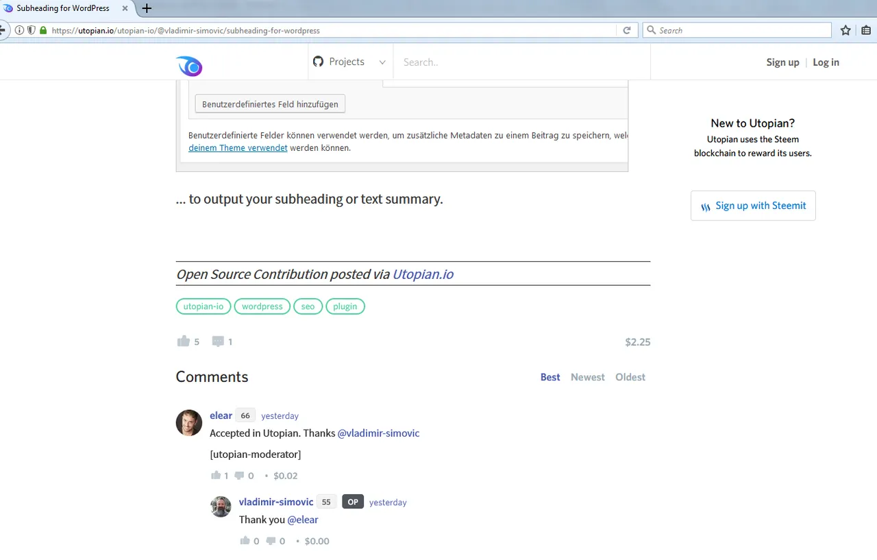The image size is (877, 560).
Task: Open @vladimir-simovic mention in elear's comment
Action: [378, 433]
